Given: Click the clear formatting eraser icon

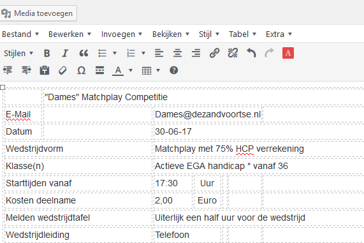Looking at the screenshot, I should click(x=62, y=70).
